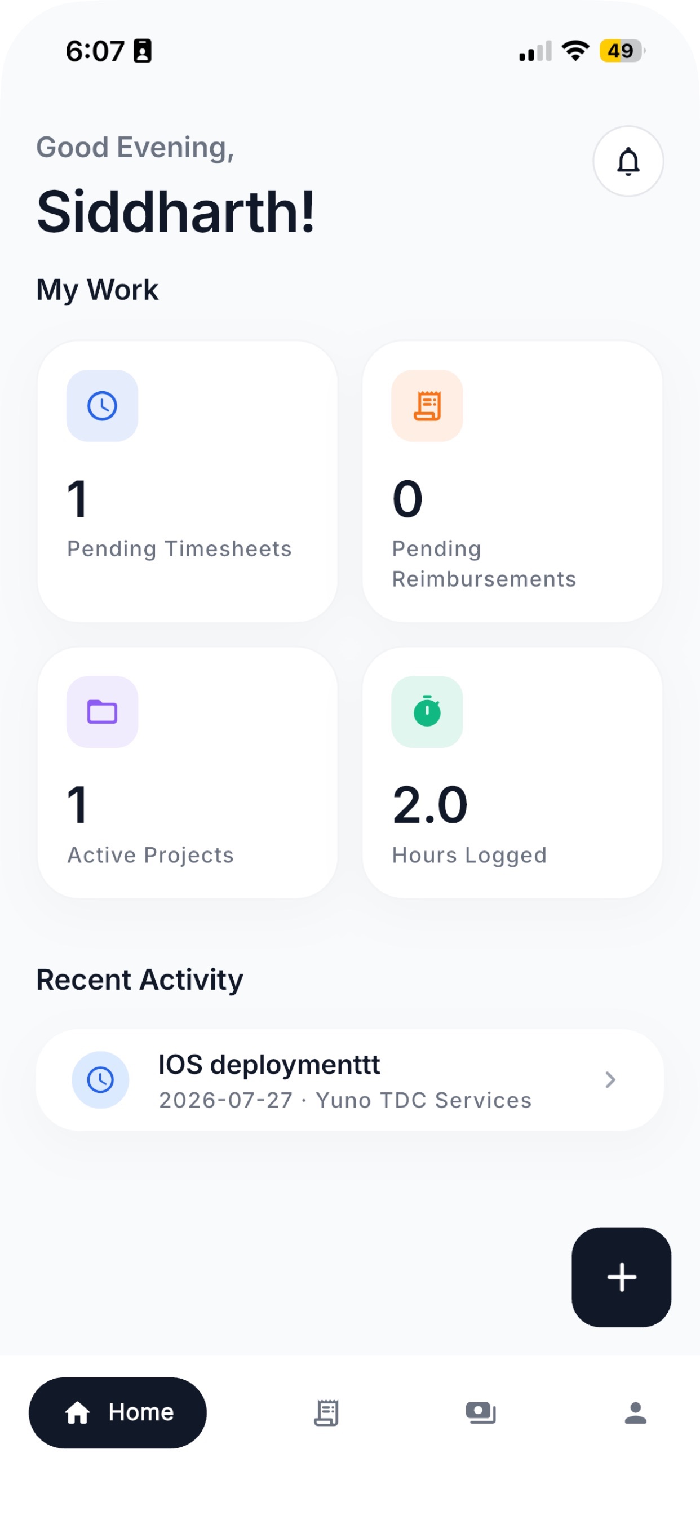Open the Hours Logged card
Image resolution: width=700 pixels, height=1515 pixels.
[x=512, y=773]
